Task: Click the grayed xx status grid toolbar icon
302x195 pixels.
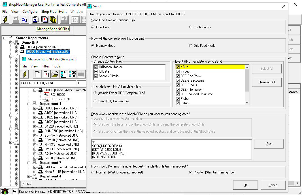Action: pyautogui.click(x=75, y=20)
